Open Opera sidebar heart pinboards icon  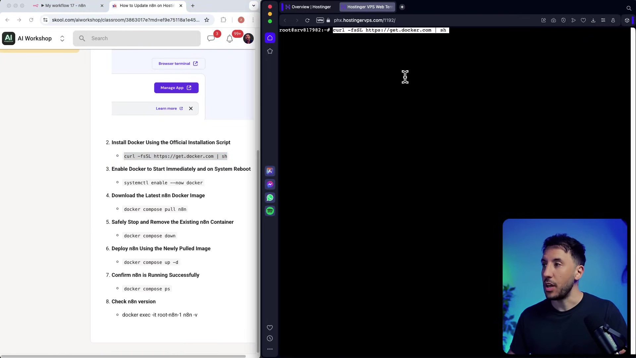[x=270, y=328]
